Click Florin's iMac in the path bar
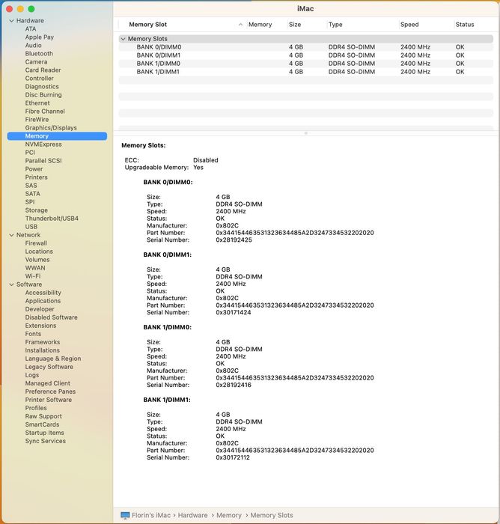 click(x=151, y=515)
